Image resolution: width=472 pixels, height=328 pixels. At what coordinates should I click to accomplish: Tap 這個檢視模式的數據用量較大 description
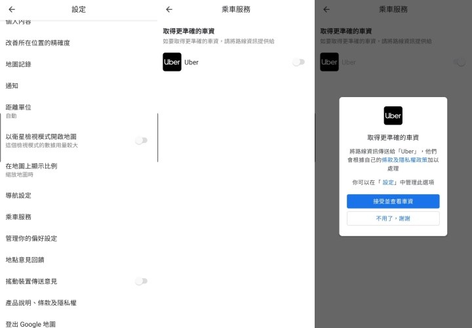[42, 145]
